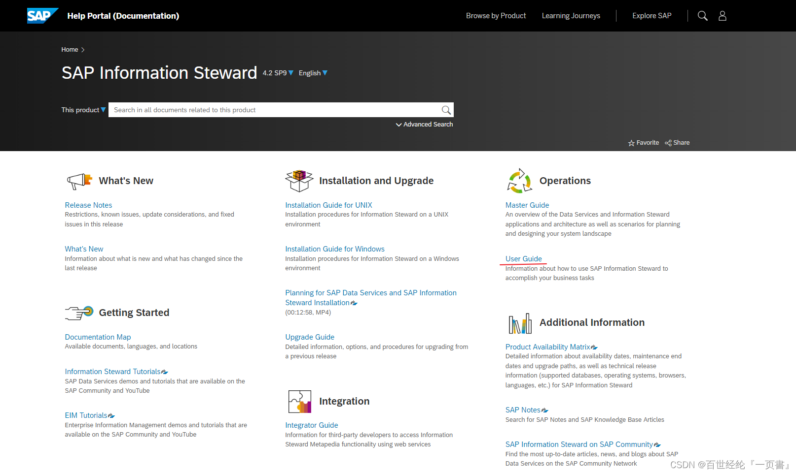Image resolution: width=796 pixels, height=474 pixels.
Task: Click the Integration puzzle piece icon
Action: click(300, 402)
